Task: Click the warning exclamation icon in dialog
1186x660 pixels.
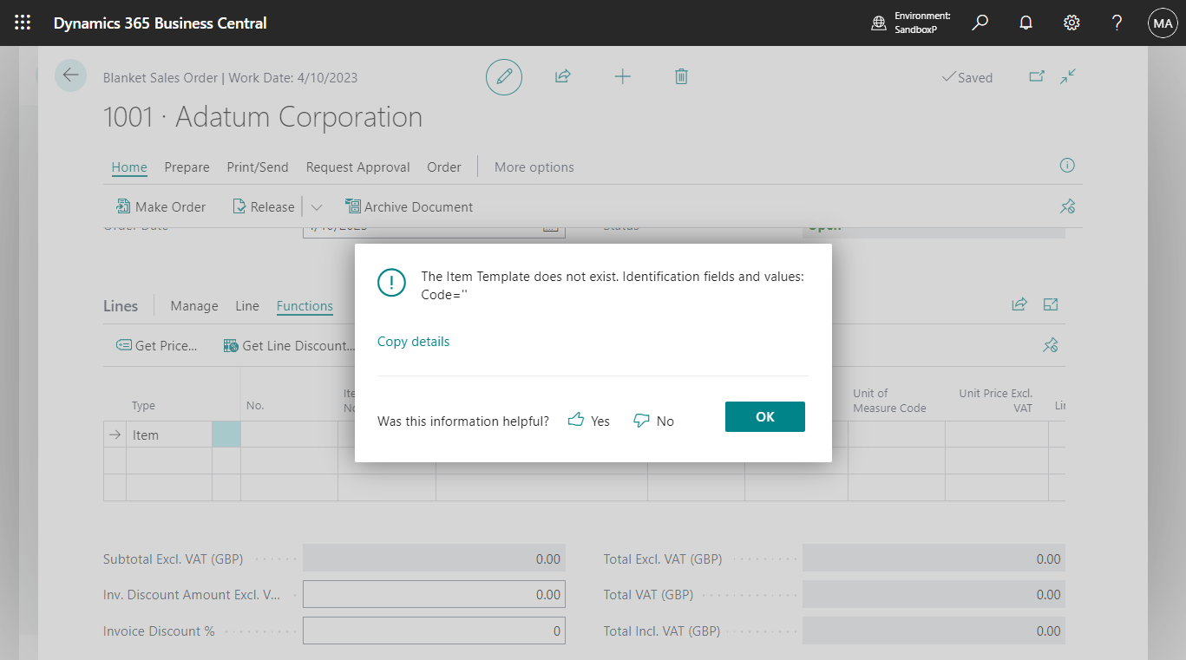Action: pyautogui.click(x=391, y=283)
